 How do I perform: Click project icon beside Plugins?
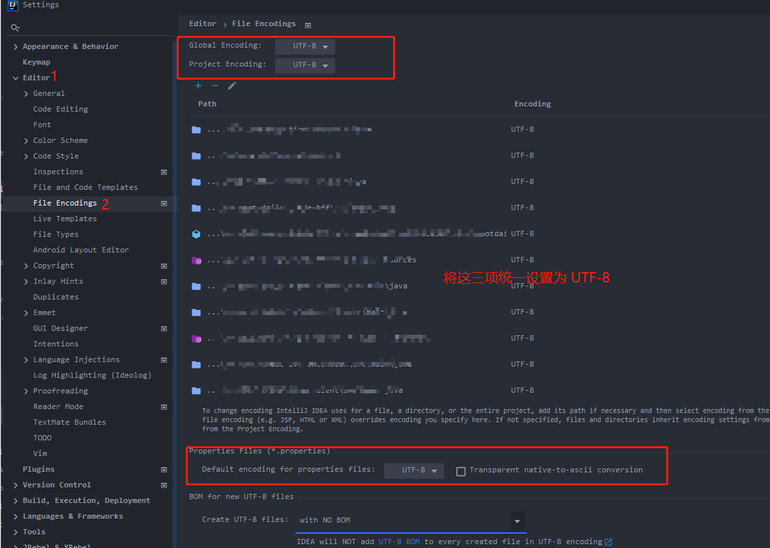point(164,469)
